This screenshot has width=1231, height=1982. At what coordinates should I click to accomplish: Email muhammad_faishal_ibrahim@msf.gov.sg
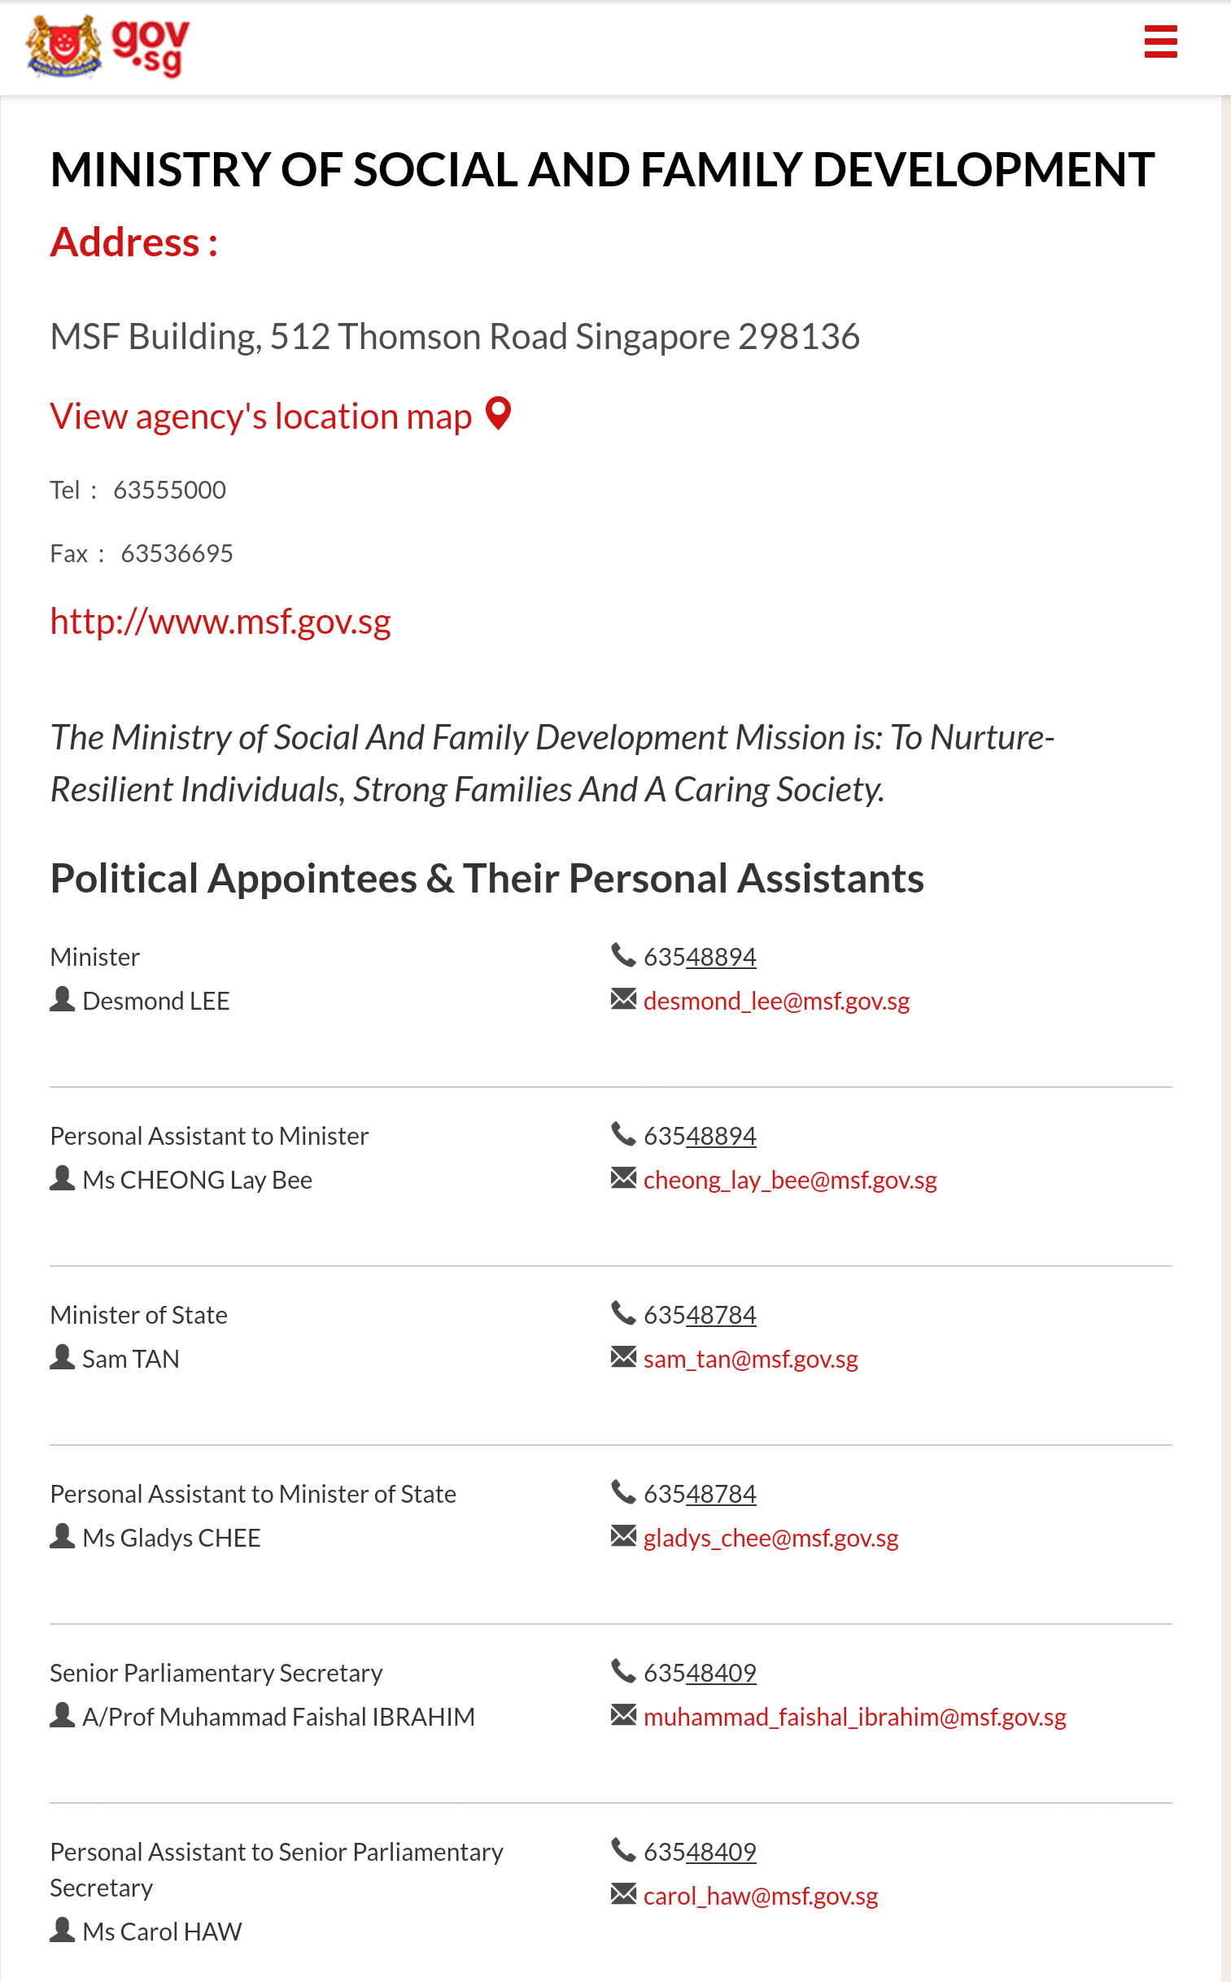click(855, 1717)
